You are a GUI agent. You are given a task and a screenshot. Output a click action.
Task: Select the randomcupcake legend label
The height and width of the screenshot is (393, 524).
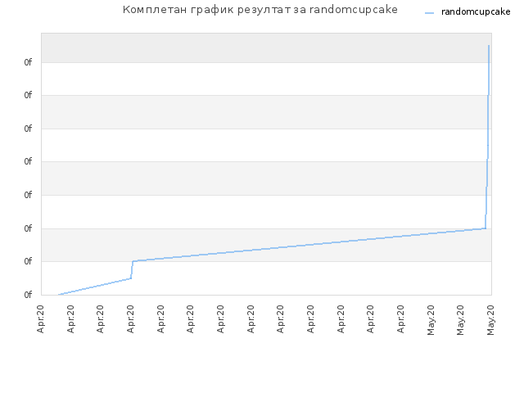[476, 11]
